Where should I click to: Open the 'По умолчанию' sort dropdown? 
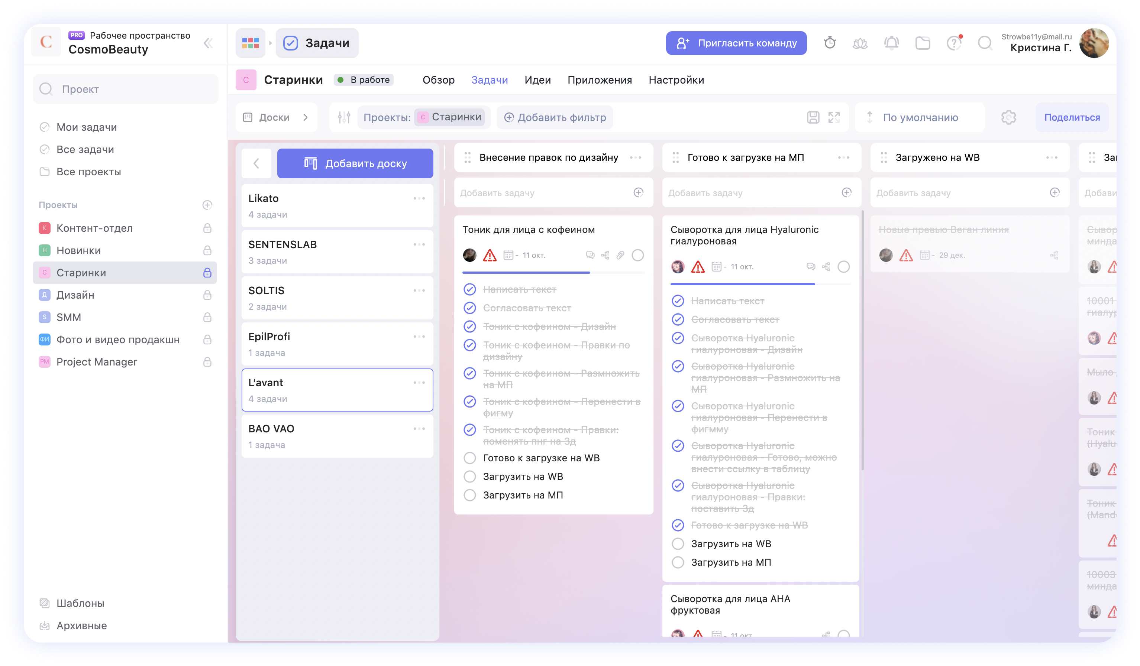(920, 117)
